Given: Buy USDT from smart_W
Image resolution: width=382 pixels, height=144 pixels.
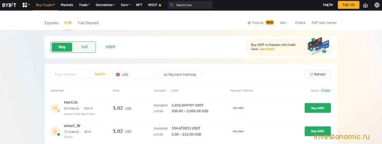Looking at the screenshot, I should pos(318,131).
